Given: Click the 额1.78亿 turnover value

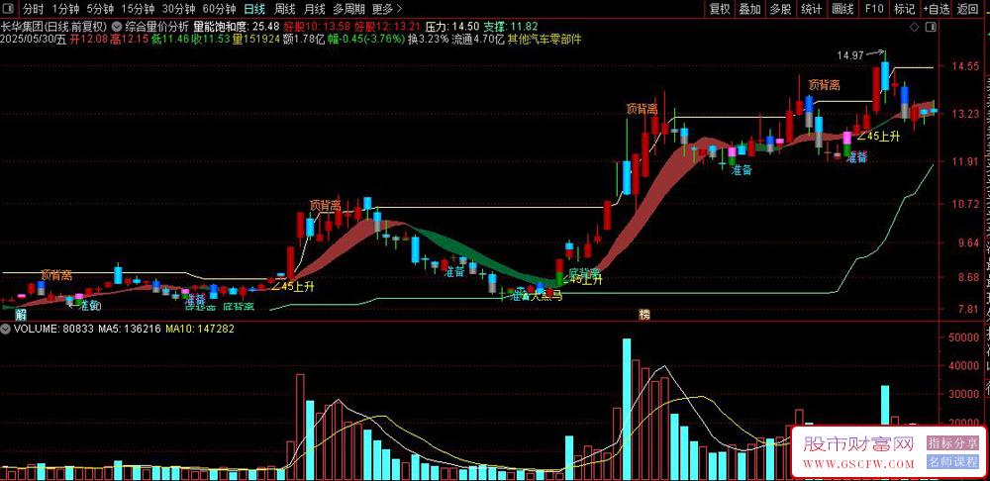Looking at the screenshot, I should coord(304,39).
